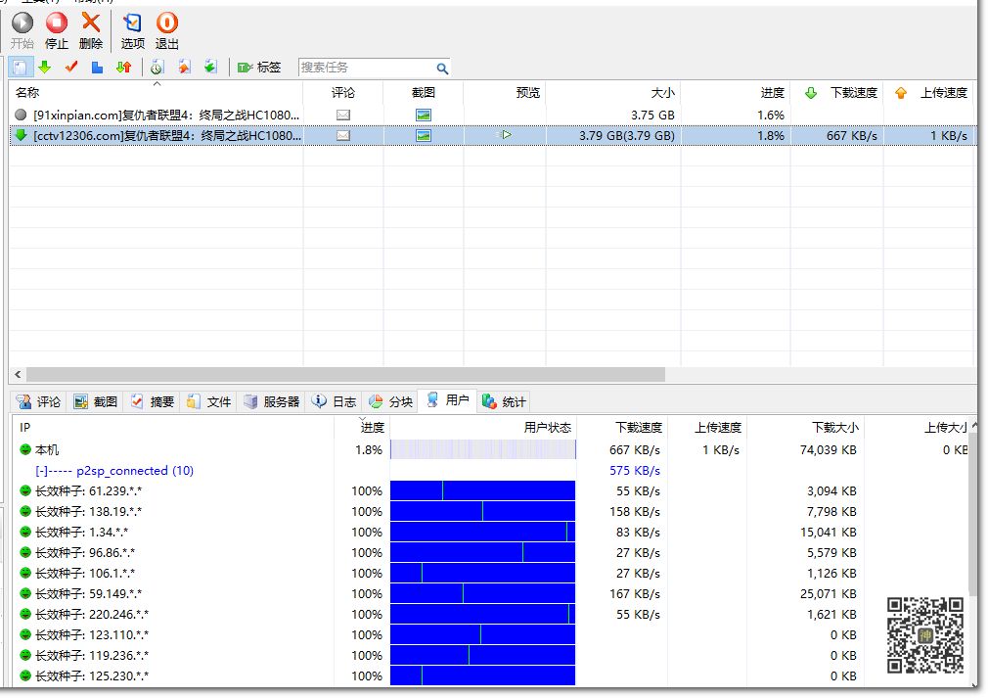Click the task list horizontal scrollbar thumb

[x=345, y=375]
